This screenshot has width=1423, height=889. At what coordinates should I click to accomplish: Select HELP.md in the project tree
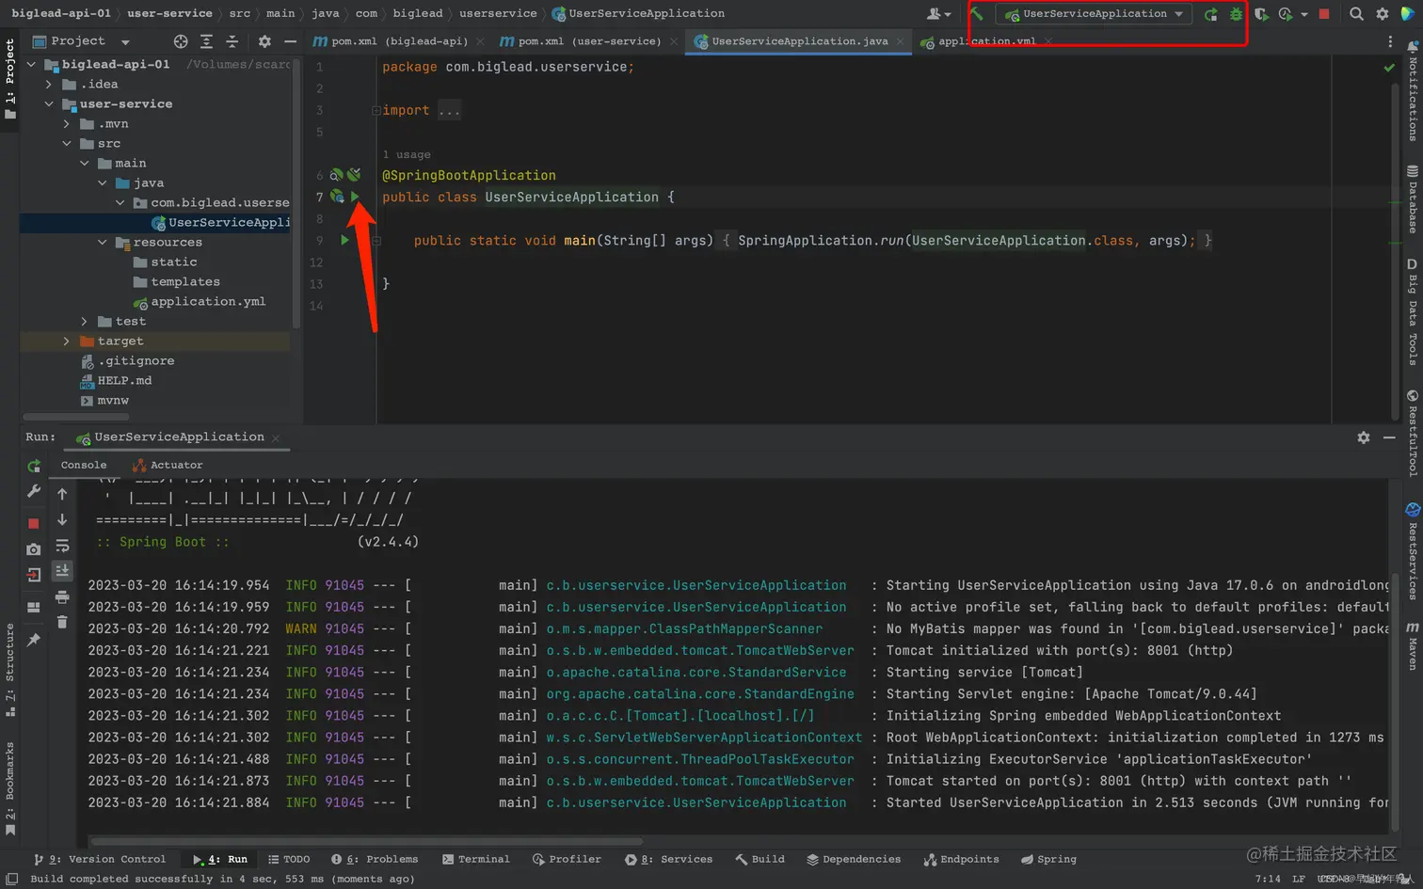(x=117, y=380)
